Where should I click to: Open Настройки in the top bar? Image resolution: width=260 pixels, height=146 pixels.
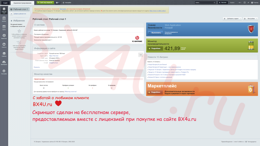(67, 3)
